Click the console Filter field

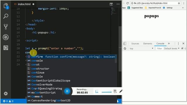pos(159,49)
